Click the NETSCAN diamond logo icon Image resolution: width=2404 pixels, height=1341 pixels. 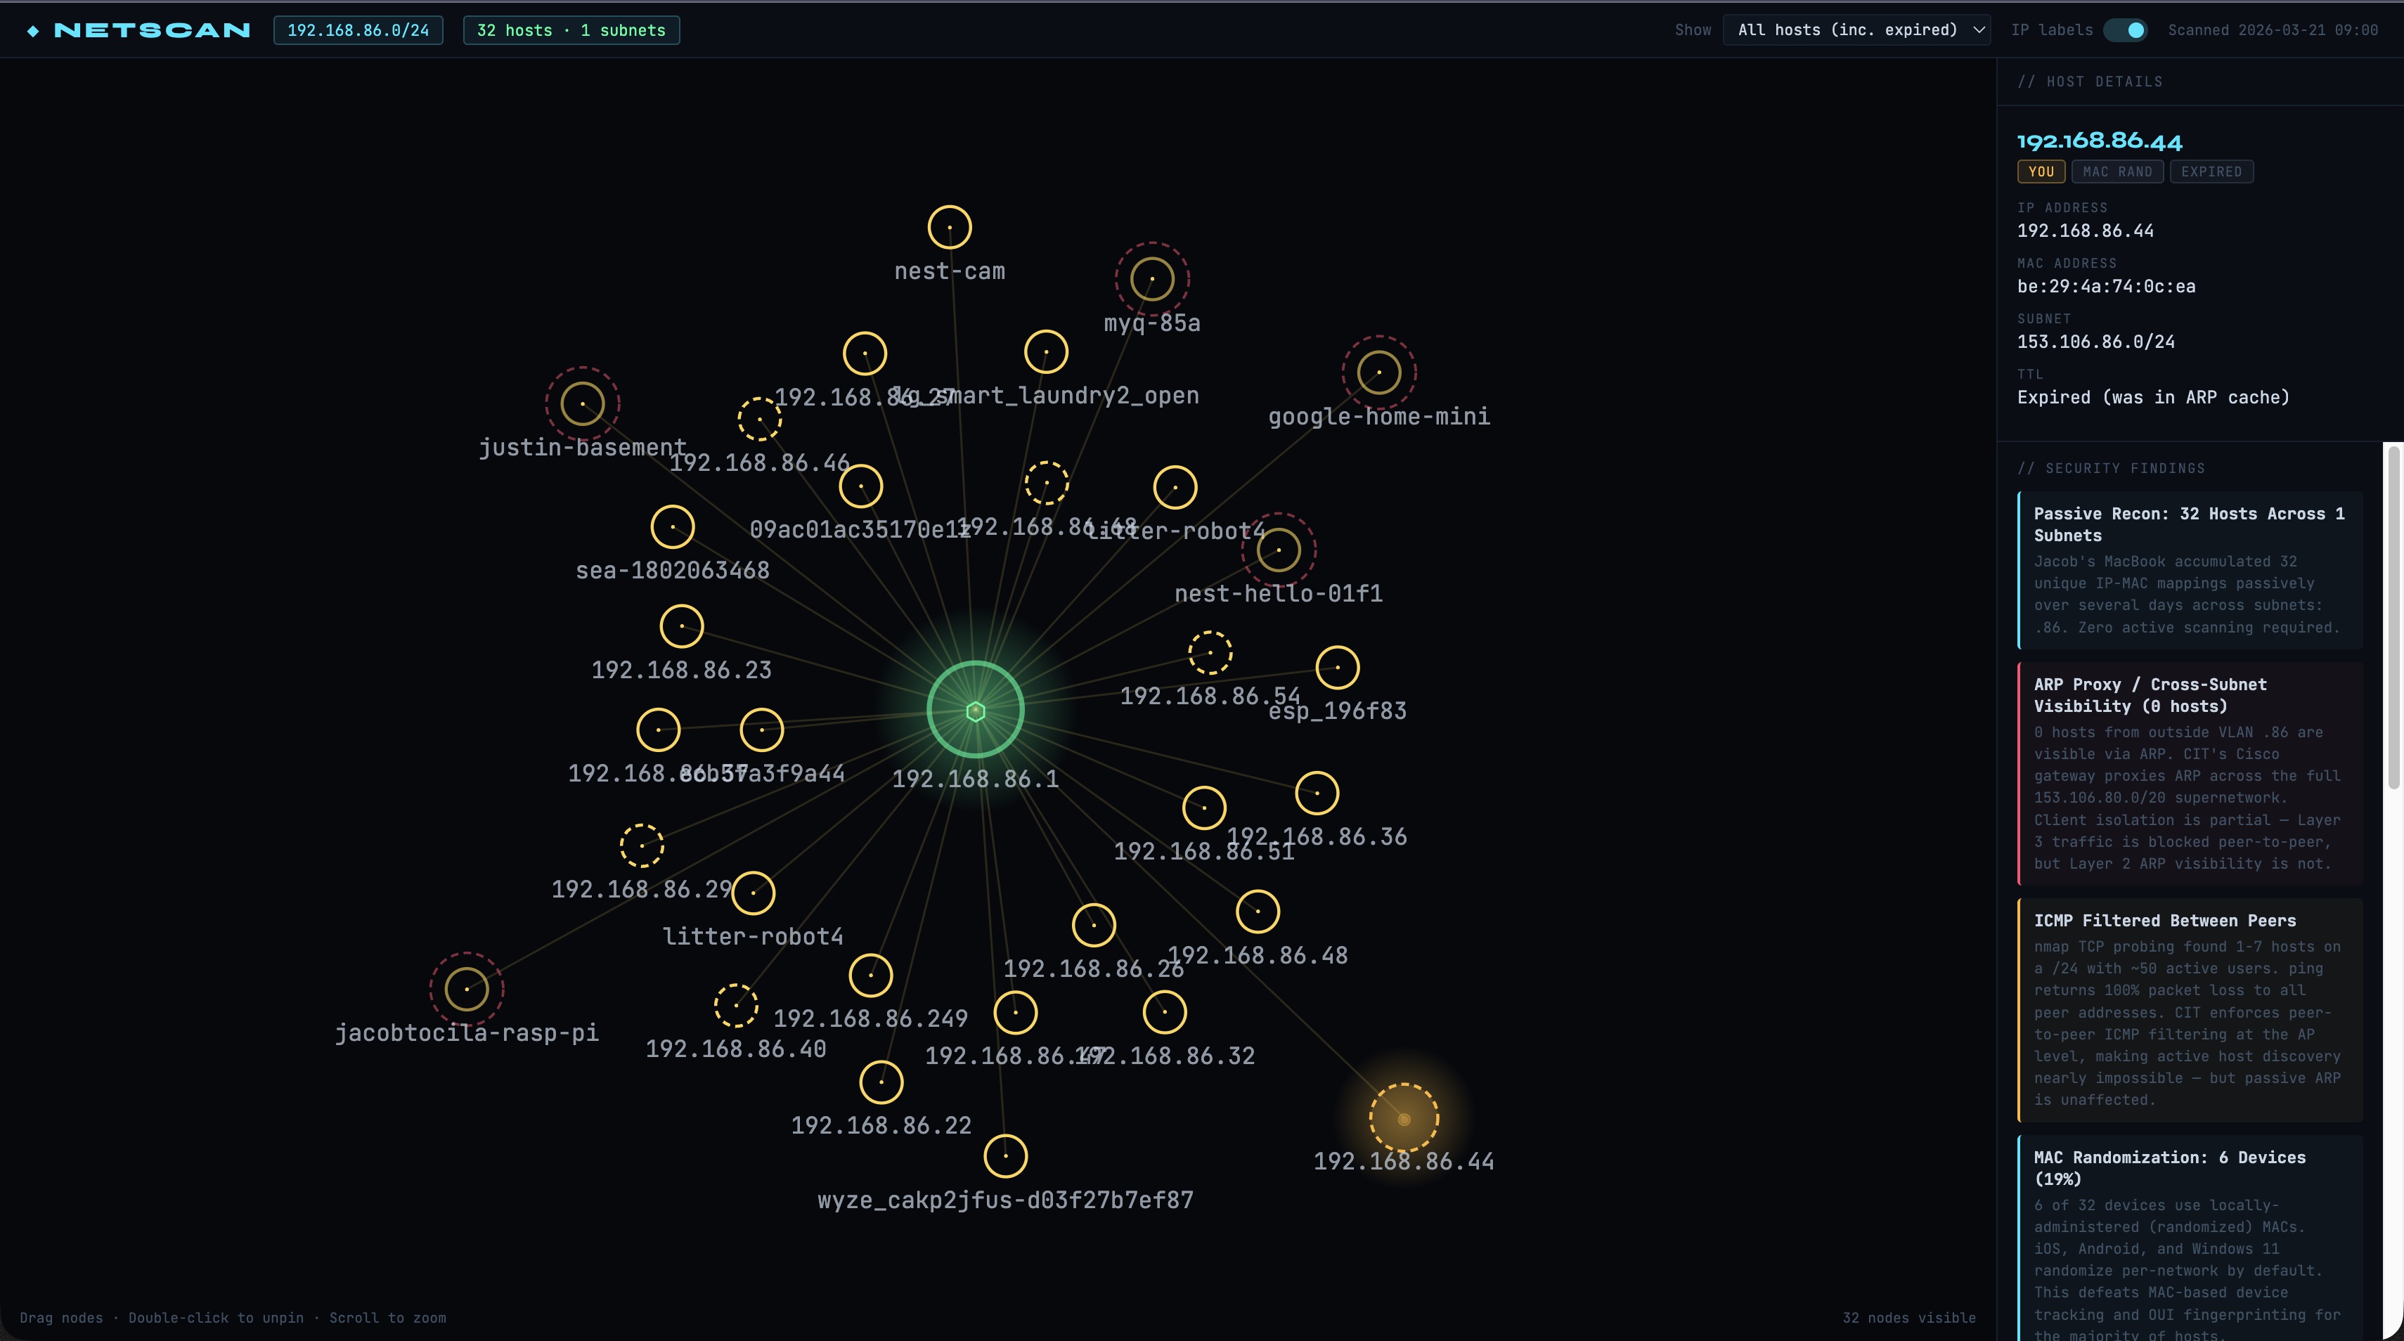coord(34,31)
